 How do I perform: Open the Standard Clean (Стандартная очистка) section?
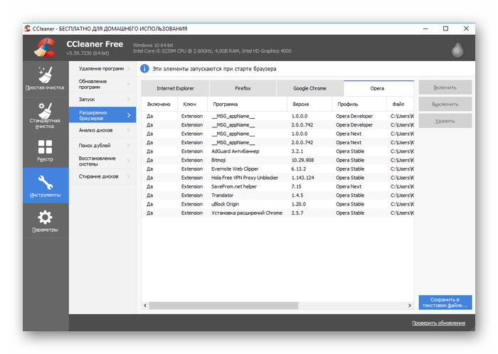point(45,115)
